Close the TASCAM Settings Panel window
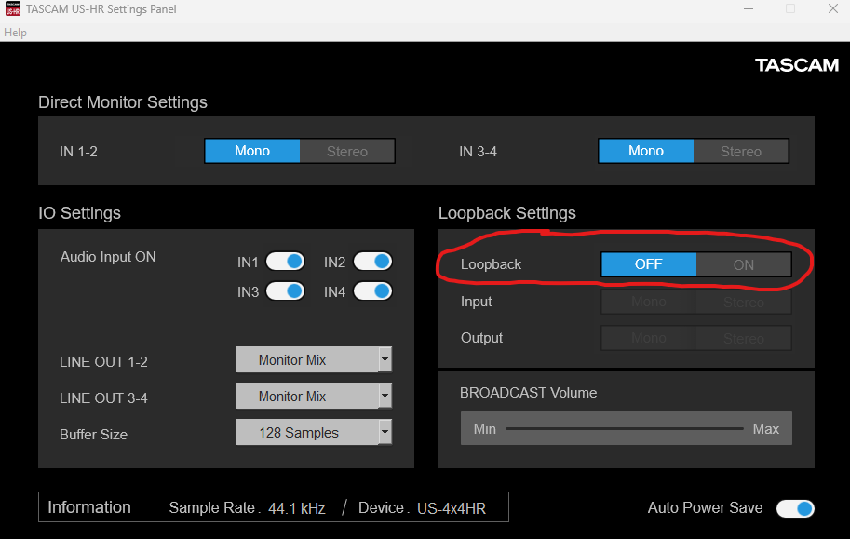Viewport: 850px width, 539px height. [833, 8]
